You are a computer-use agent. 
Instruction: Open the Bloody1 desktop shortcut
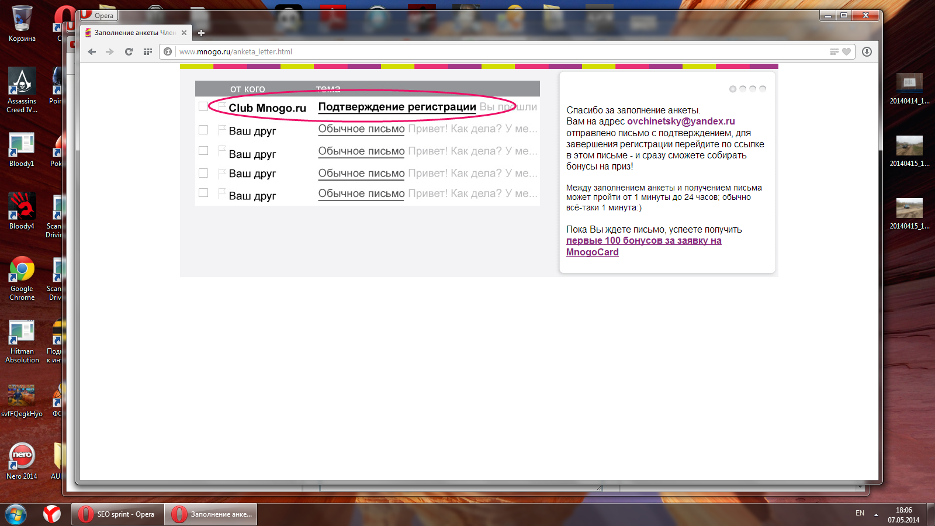[x=22, y=150]
